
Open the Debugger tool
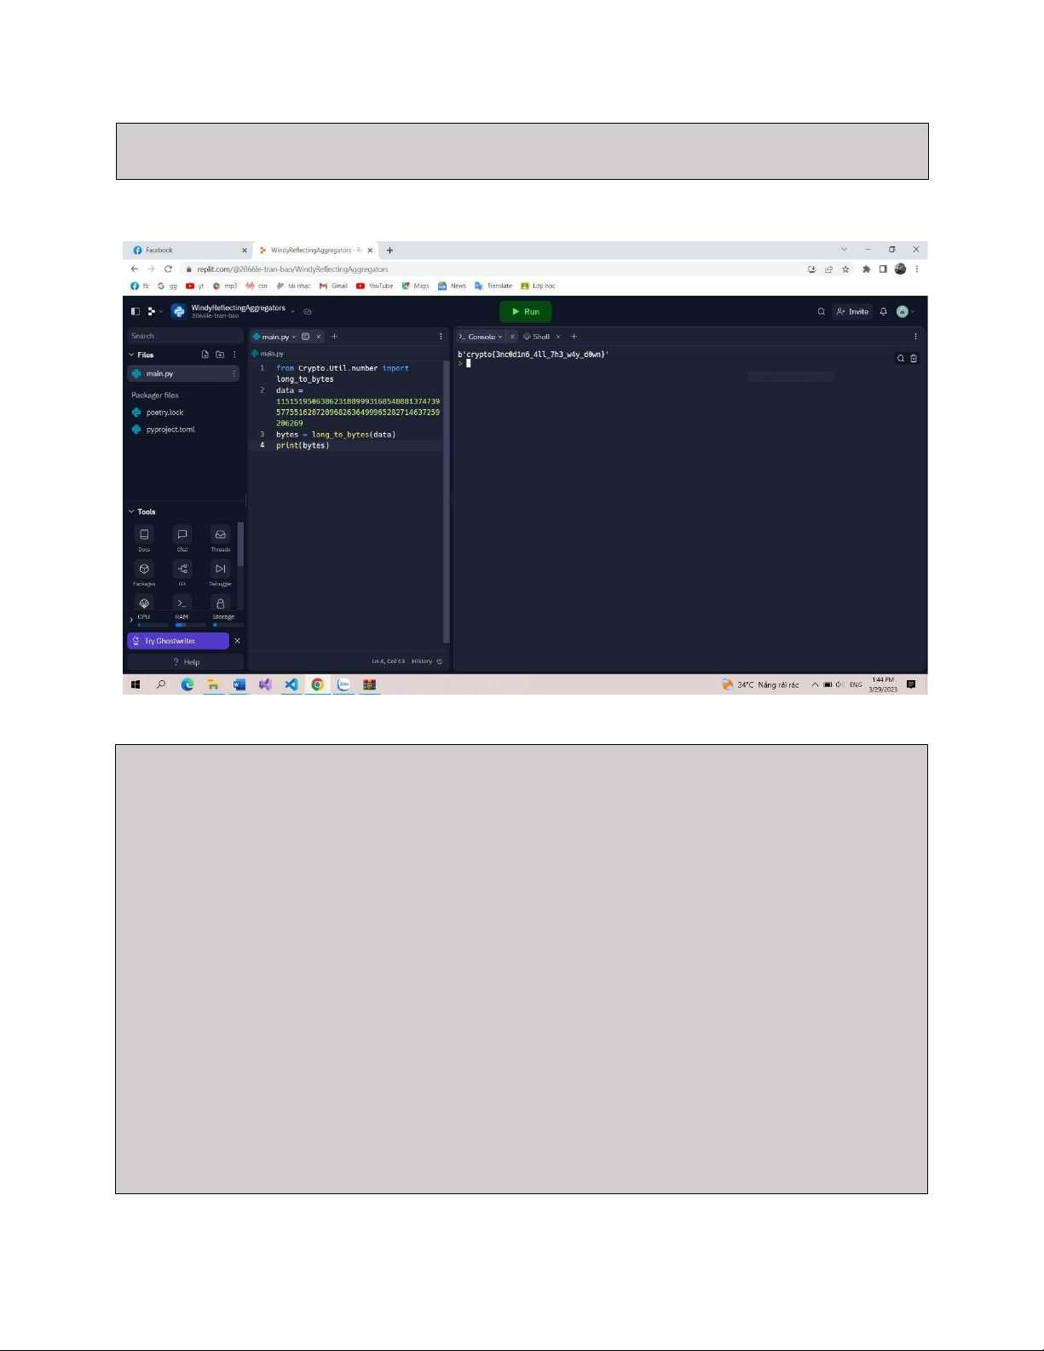(x=220, y=569)
